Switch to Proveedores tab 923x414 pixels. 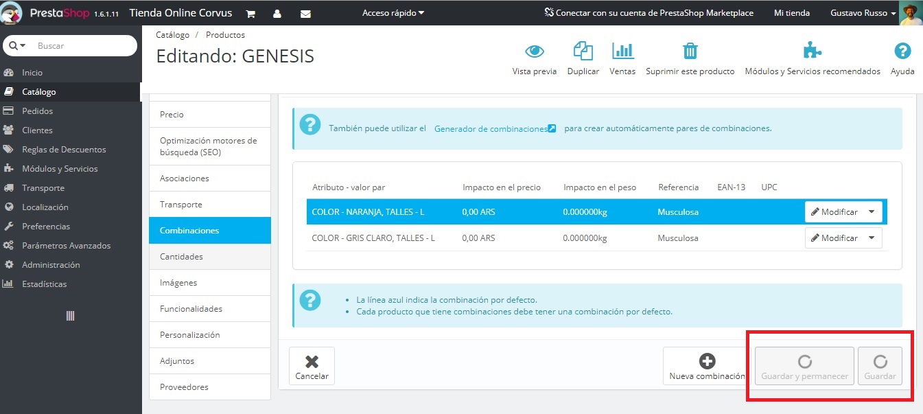(210, 387)
